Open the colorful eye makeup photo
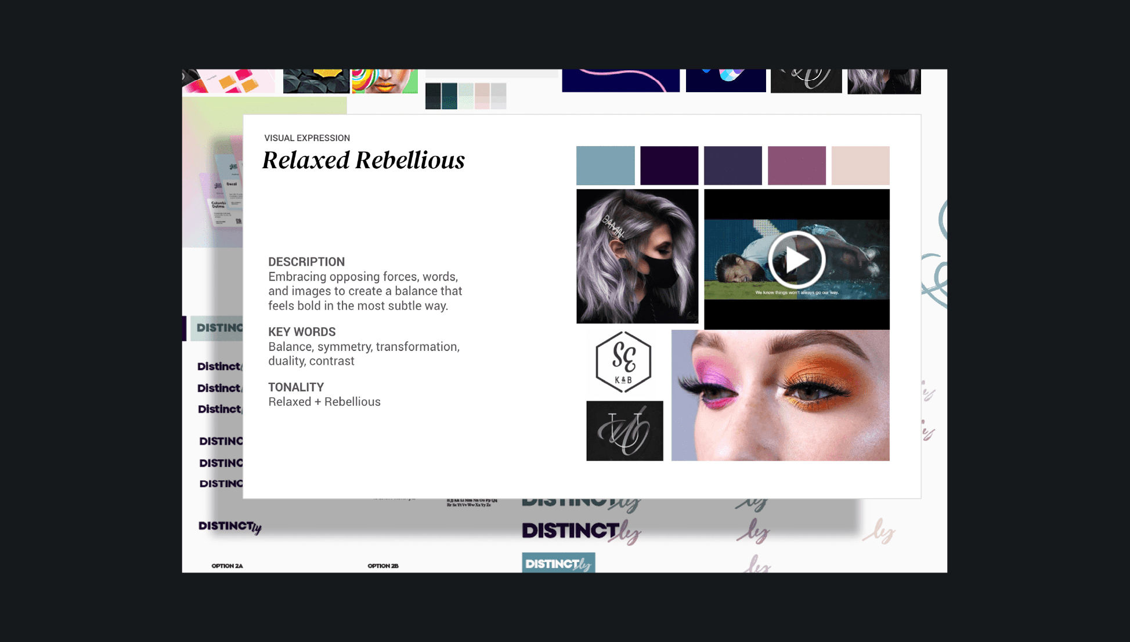 point(780,396)
